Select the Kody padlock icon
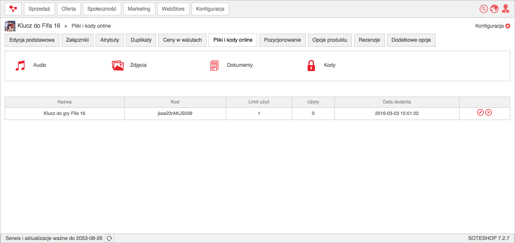 pos(311,66)
